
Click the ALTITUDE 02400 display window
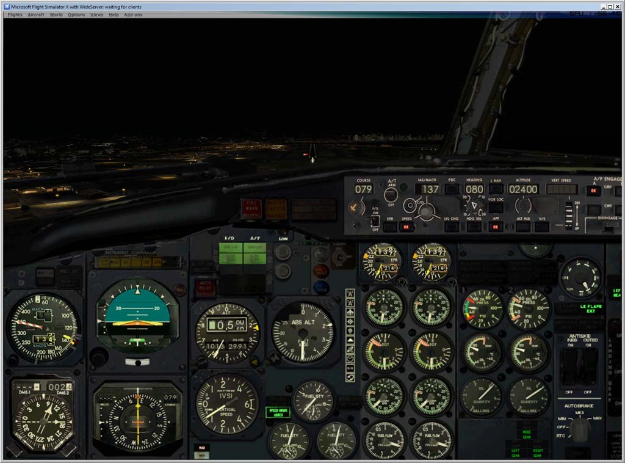click(523, 189)
